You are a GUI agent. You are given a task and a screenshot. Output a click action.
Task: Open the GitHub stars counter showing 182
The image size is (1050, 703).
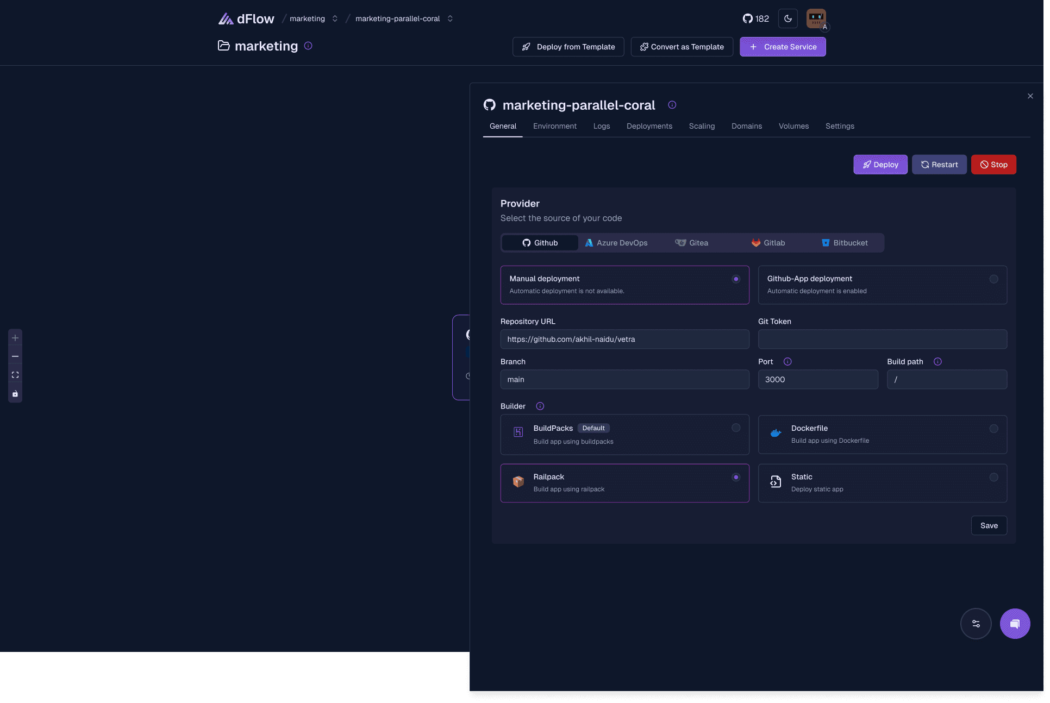(x=755, y=18)
